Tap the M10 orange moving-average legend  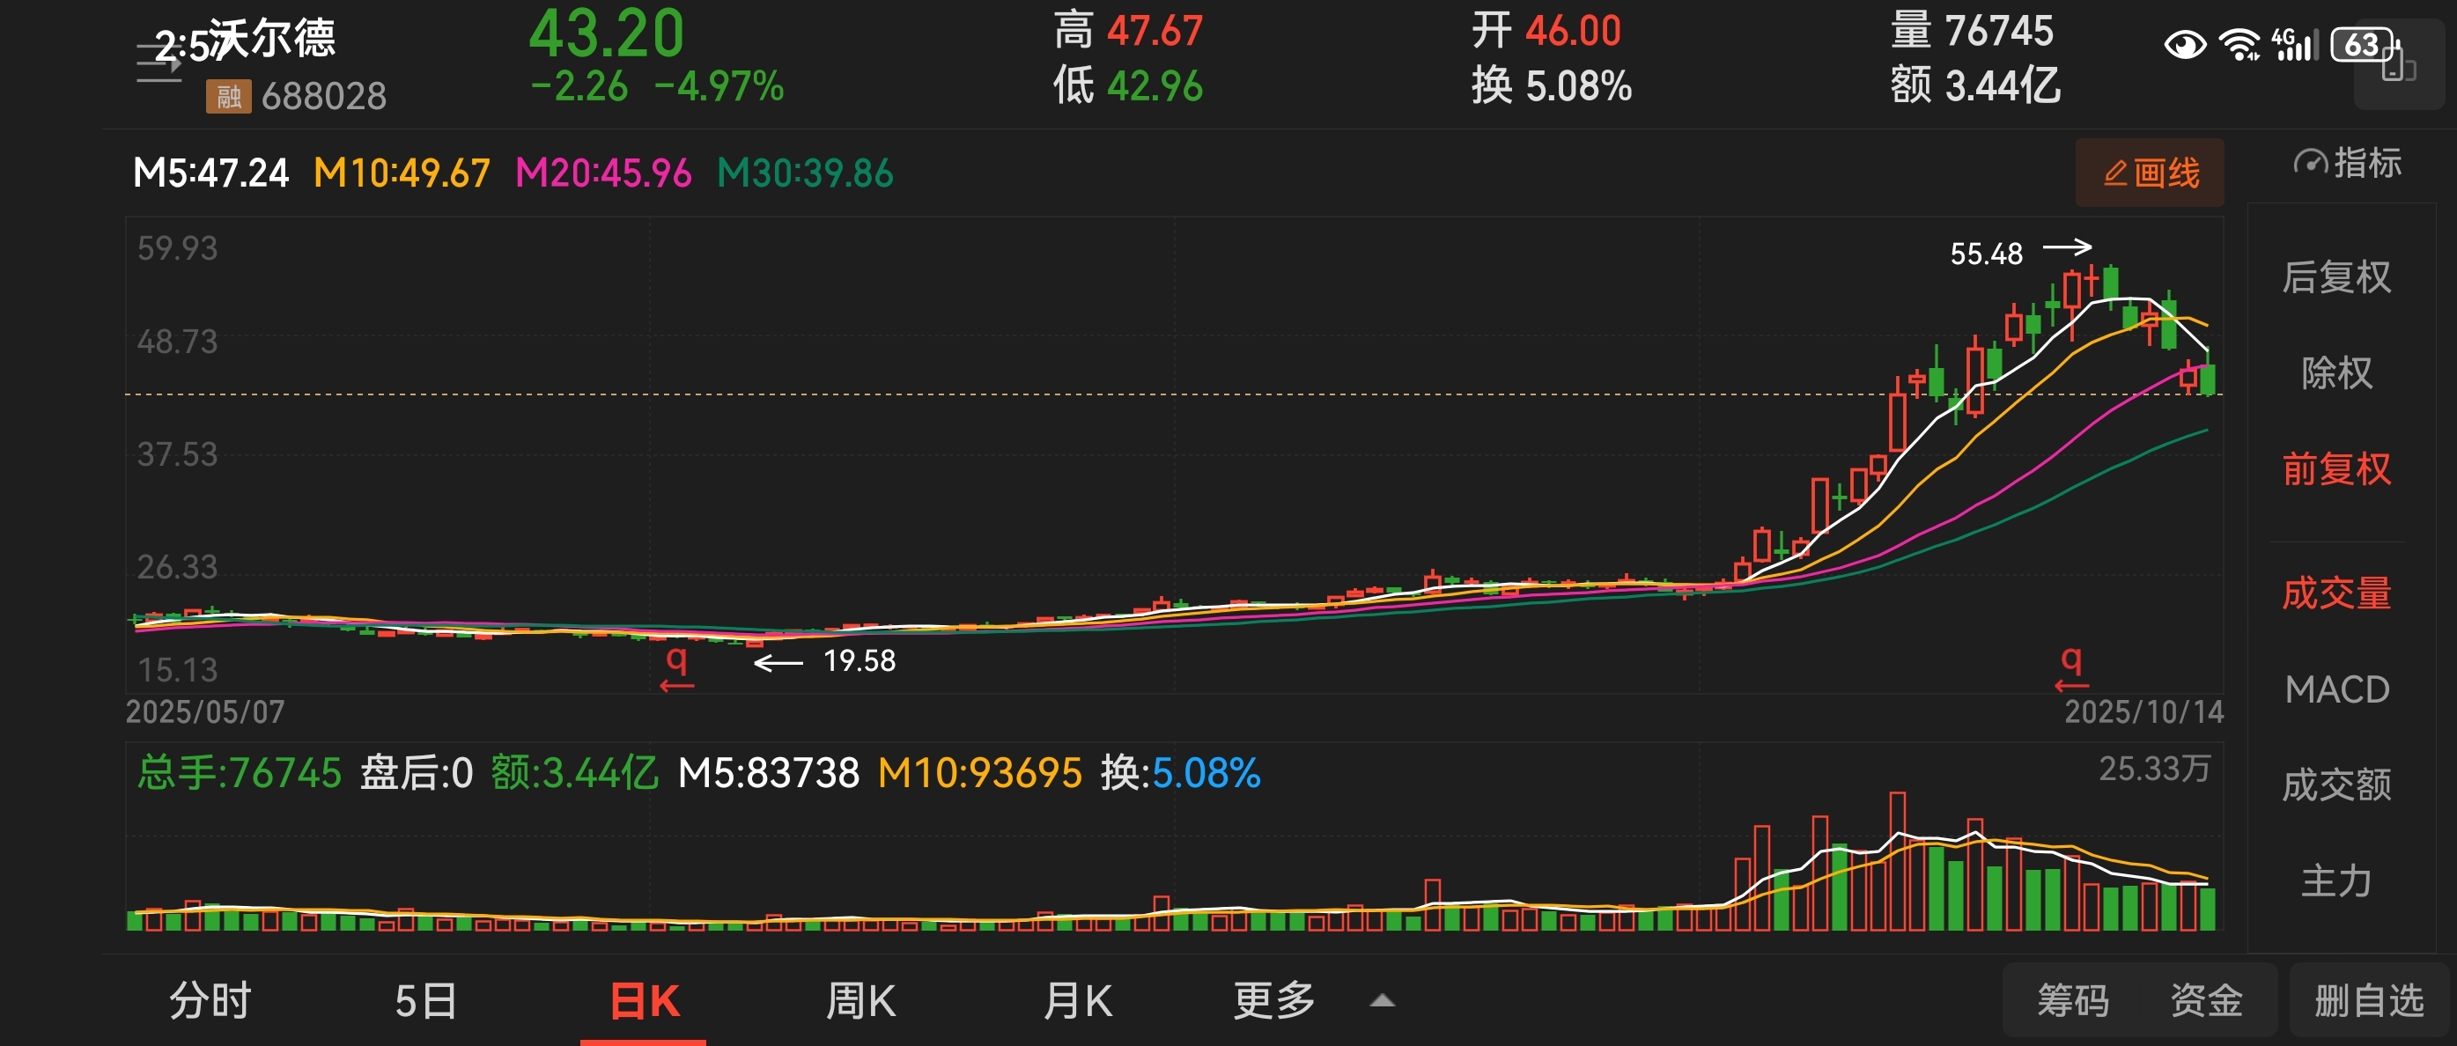[x=402, y=173]
